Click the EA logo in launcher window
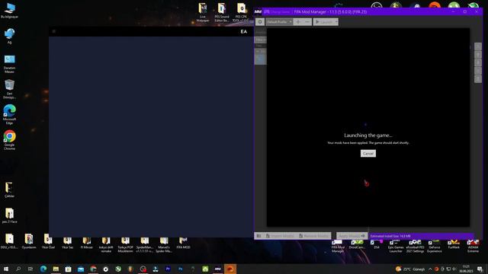 click(244, 31)
